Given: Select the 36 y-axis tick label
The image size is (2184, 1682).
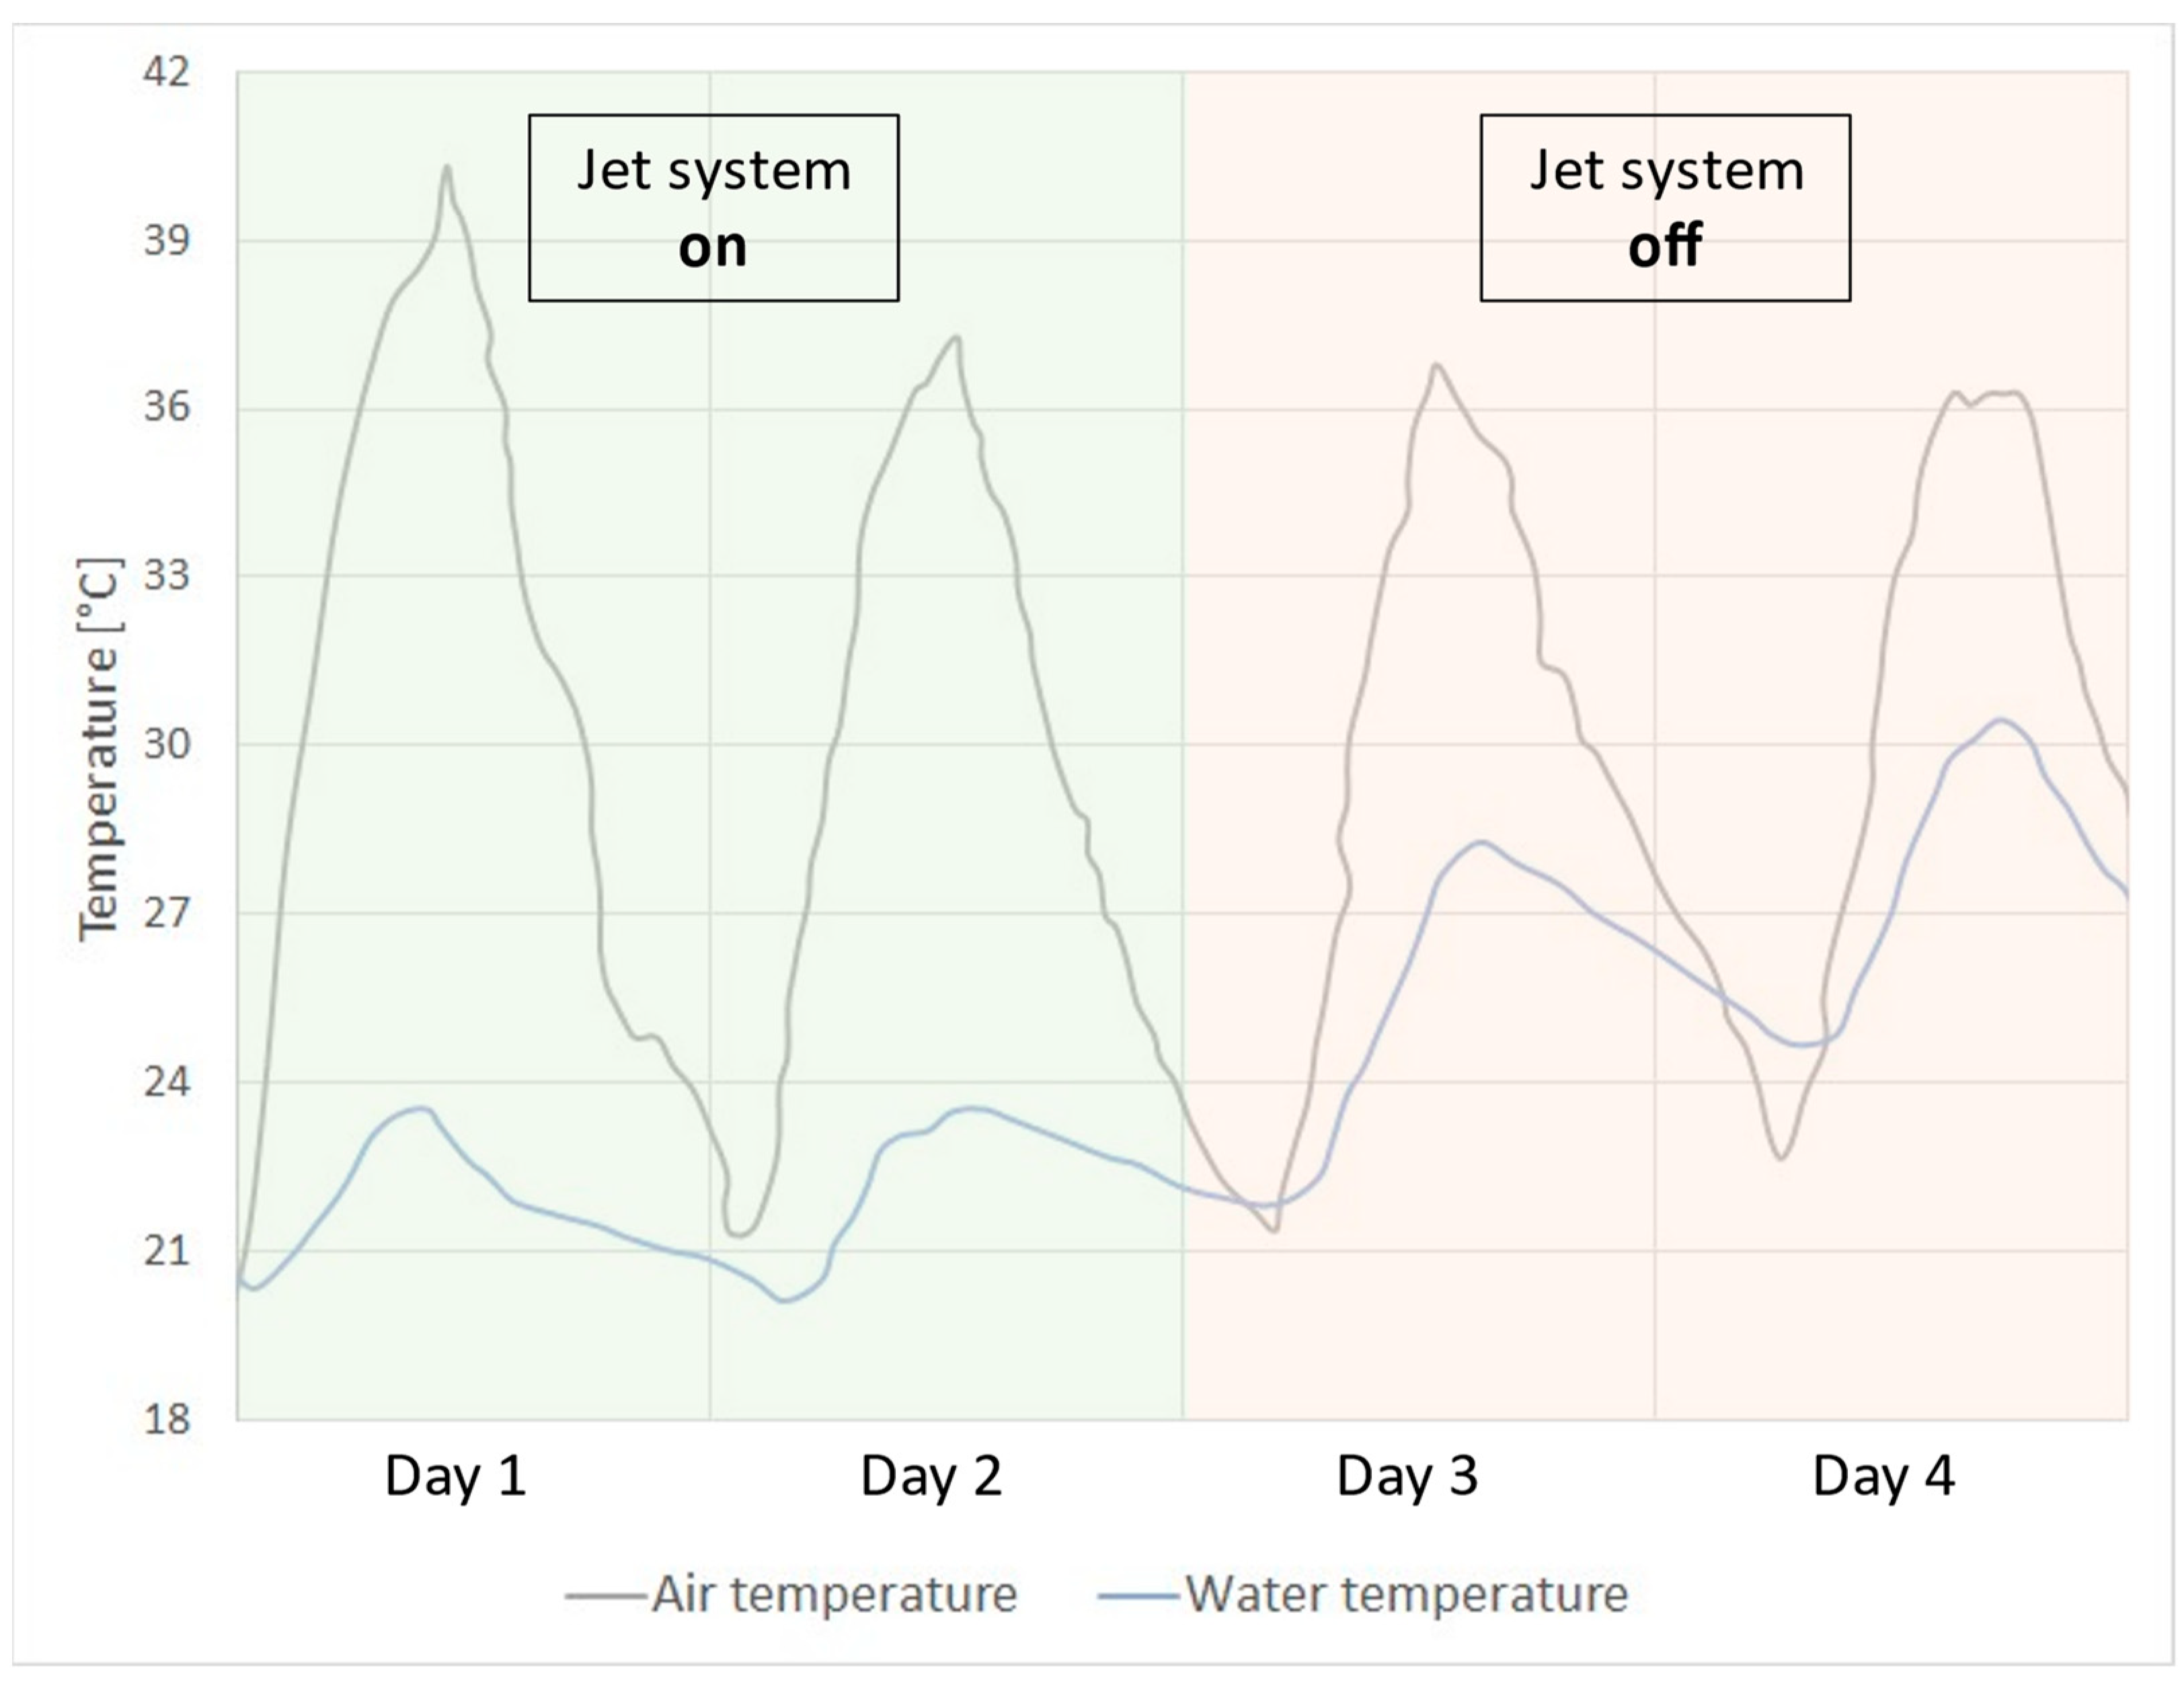Looking at the screenshot, I should (x=166, y=408).
